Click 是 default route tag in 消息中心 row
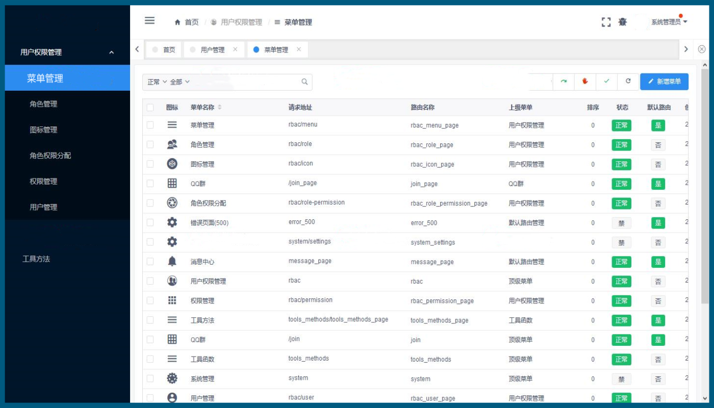Screen dimensions: 714x408 pos(658,262)
